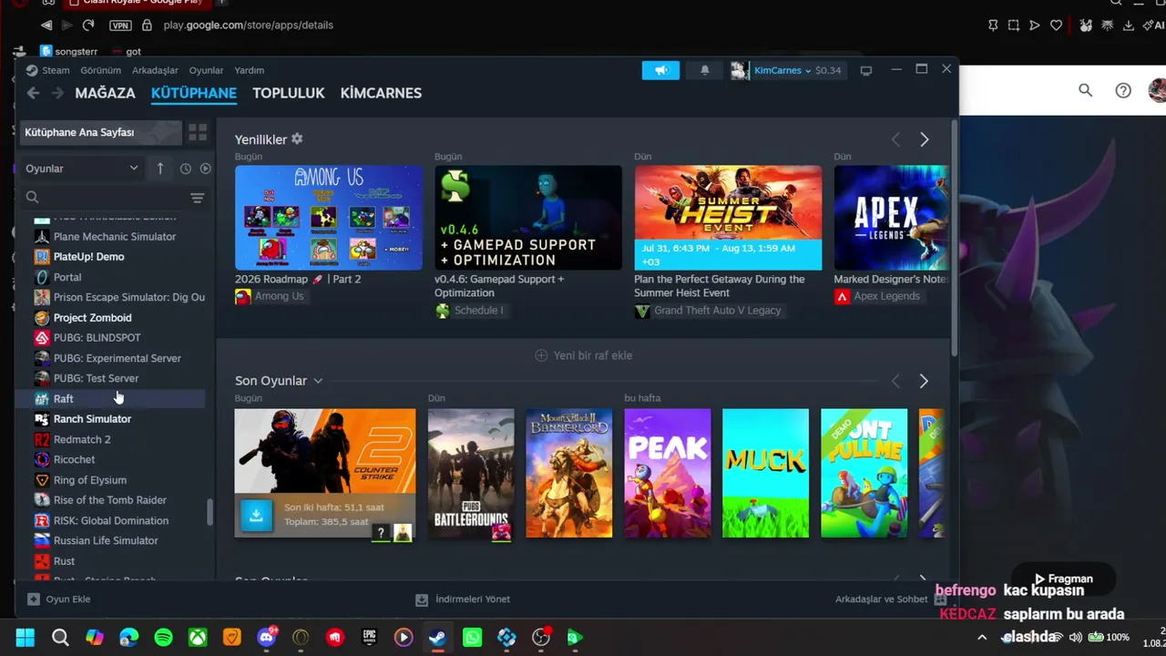Click Yeni bir raf ekle

pos(583,355)
